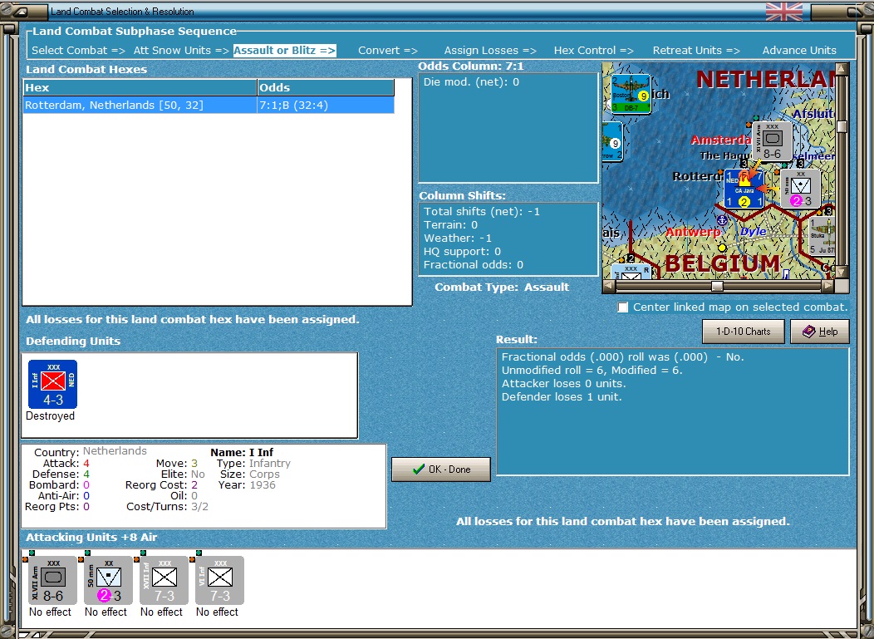Click the 50 mm counter on the map
This screenshot has height=639, width=874.
tap(800, 189)
